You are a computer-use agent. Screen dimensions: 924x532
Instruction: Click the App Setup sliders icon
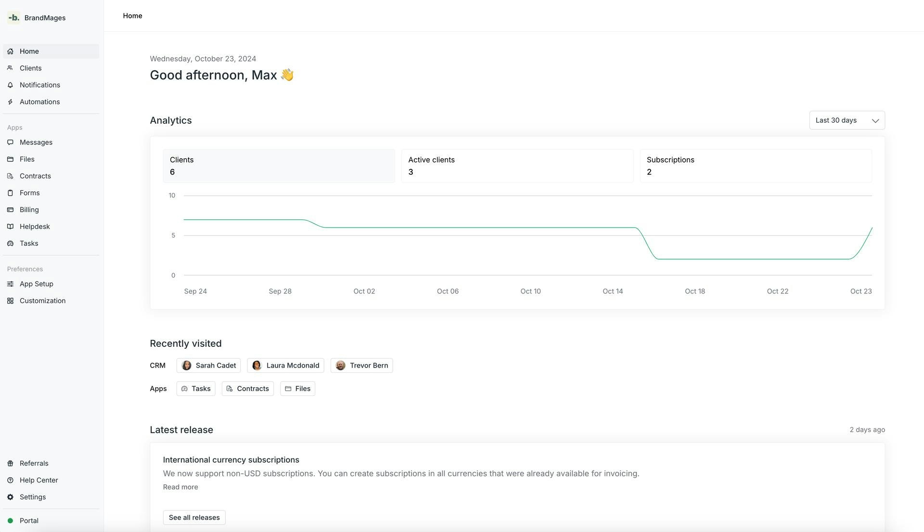[x=10, y=284]
